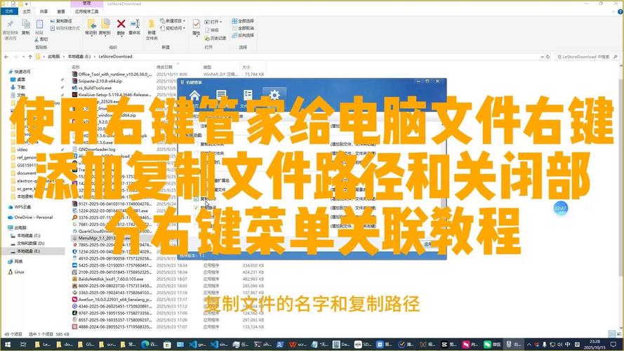
Task: Open the Windows Start menu
Action: (7, 344)
